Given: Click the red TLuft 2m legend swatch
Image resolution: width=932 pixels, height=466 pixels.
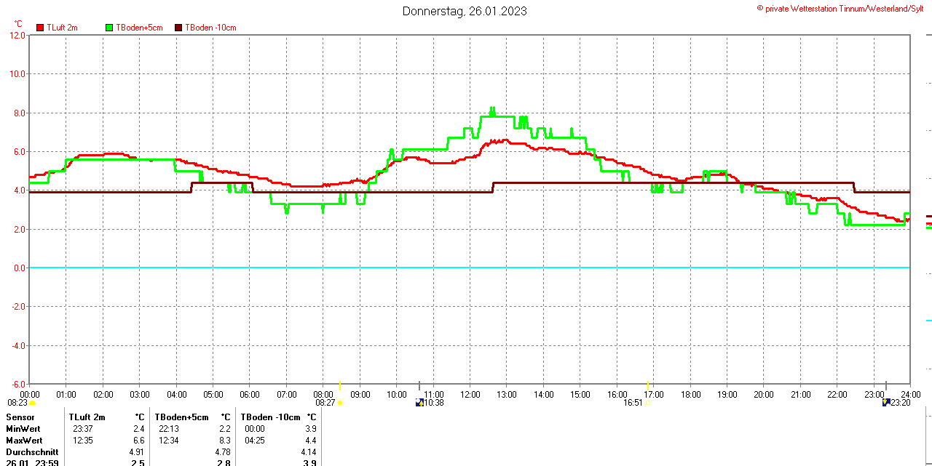Looking at the screenshot, I should coord(40,28).
